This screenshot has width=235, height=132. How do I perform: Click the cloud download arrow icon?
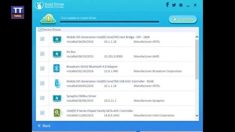click(48, 19)
